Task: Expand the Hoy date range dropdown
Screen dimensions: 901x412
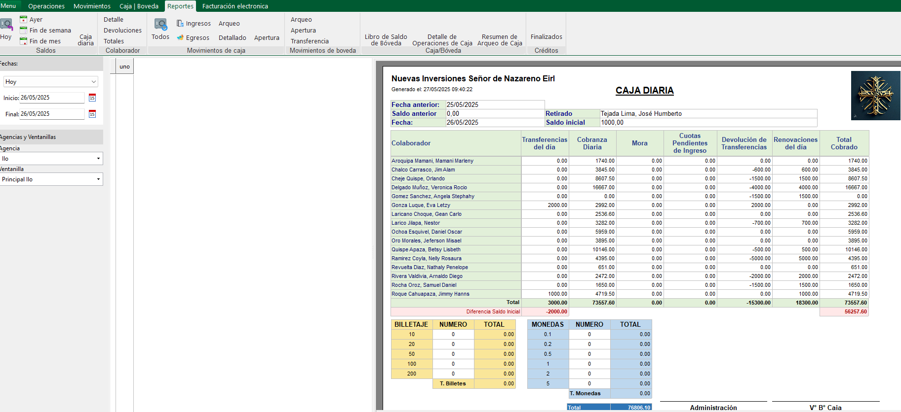Action: (93, 82)
